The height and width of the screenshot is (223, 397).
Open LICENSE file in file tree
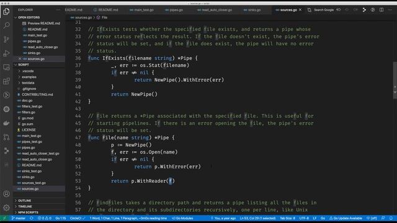tap(29, 129)
